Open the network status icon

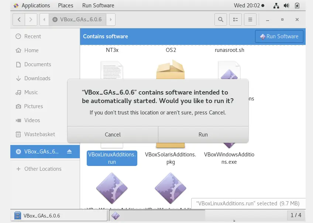coord(276,6)
